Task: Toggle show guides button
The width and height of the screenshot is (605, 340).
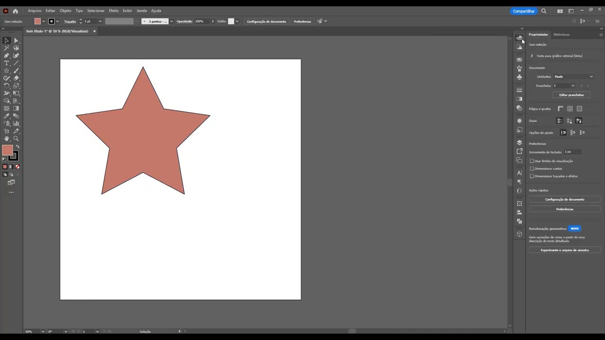Action: point(560,121)
